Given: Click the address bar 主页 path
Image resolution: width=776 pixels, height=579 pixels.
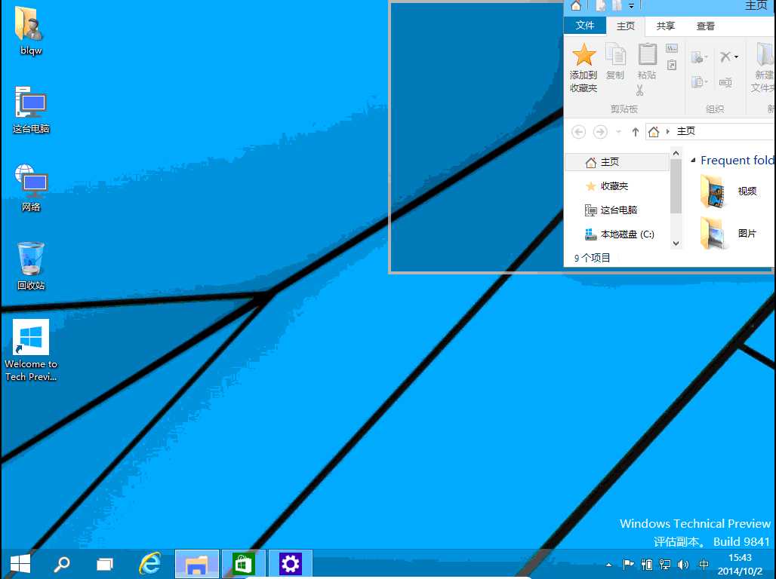Looking at the screenshot, I should tap(686, 131).
